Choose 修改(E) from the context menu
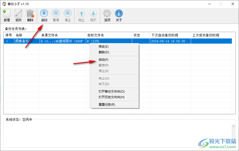 104,47
